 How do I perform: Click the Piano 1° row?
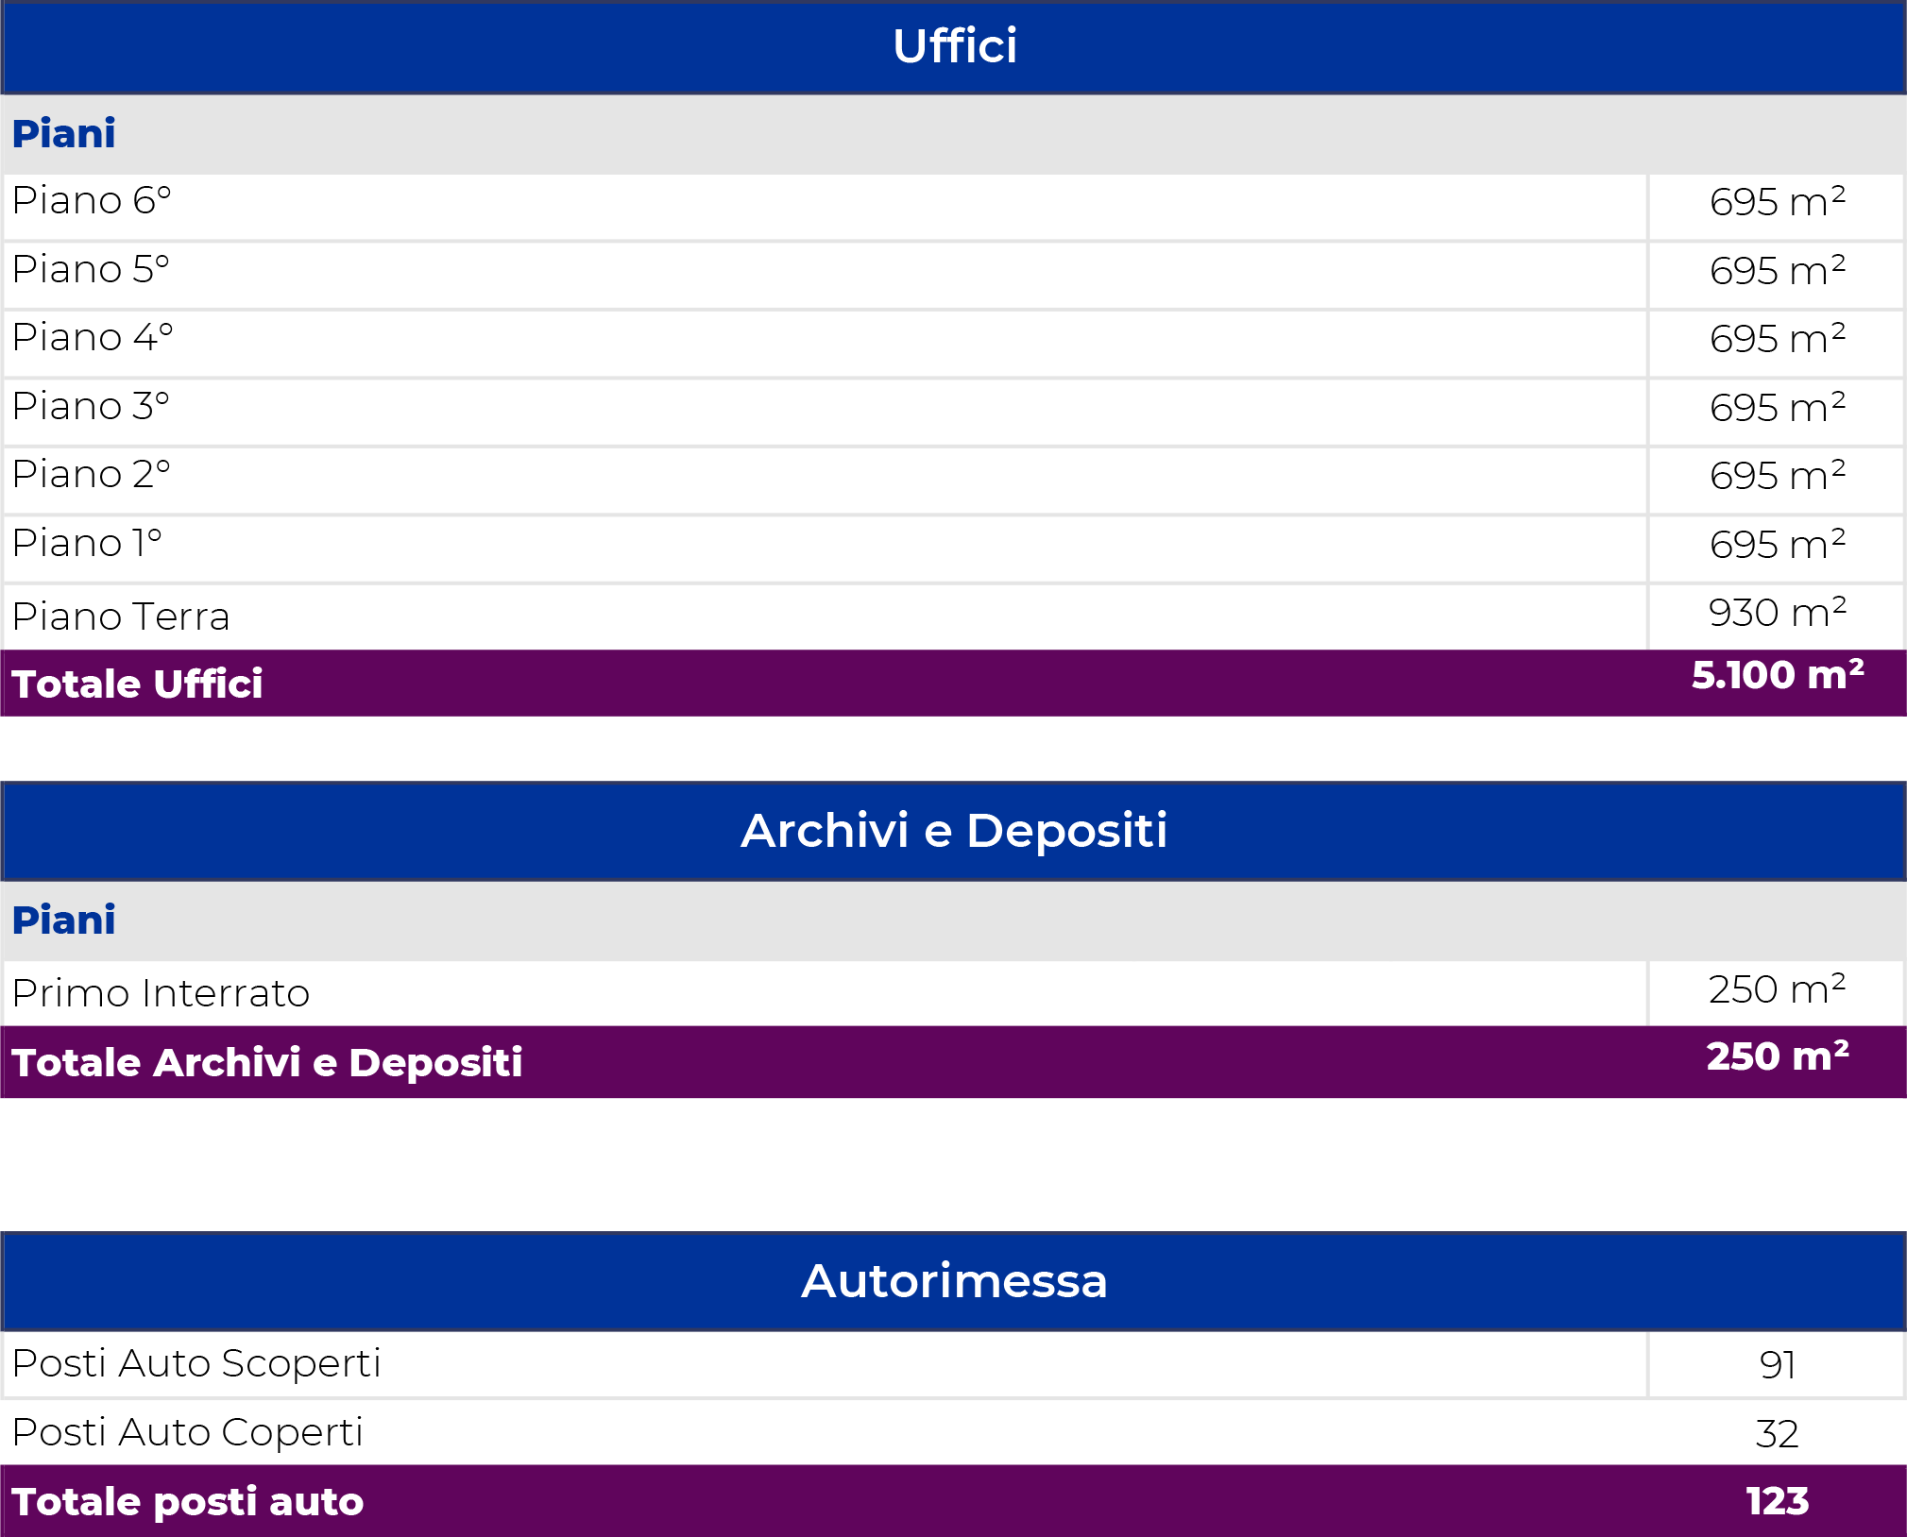pyautogui.click(x=954, y=549)
